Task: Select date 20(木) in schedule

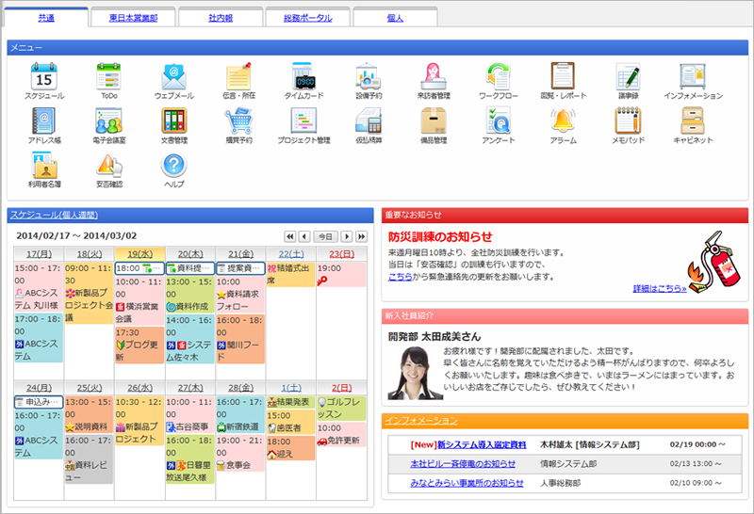Action: (190, 254)
